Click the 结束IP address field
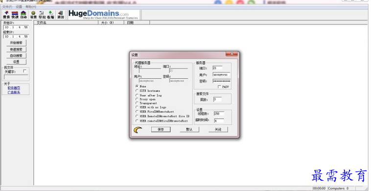The image size is (371, 191). pos(16,37)
